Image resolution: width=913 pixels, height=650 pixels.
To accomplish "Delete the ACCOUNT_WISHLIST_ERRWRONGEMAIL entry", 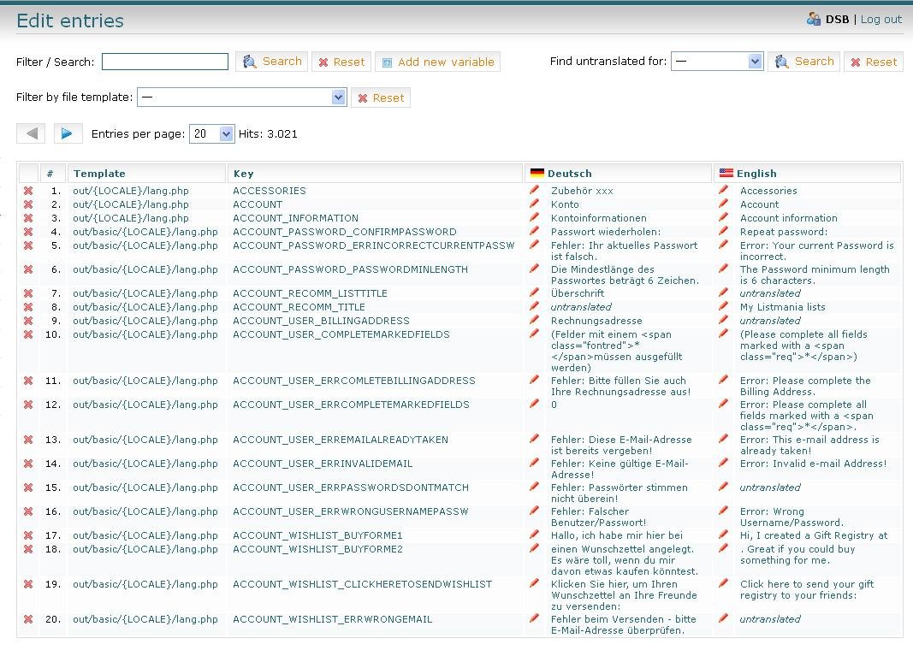I will [x=28, y=619].
